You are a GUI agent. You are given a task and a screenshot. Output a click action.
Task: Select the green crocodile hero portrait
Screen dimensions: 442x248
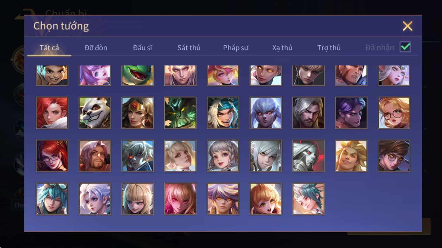(137, 75)
